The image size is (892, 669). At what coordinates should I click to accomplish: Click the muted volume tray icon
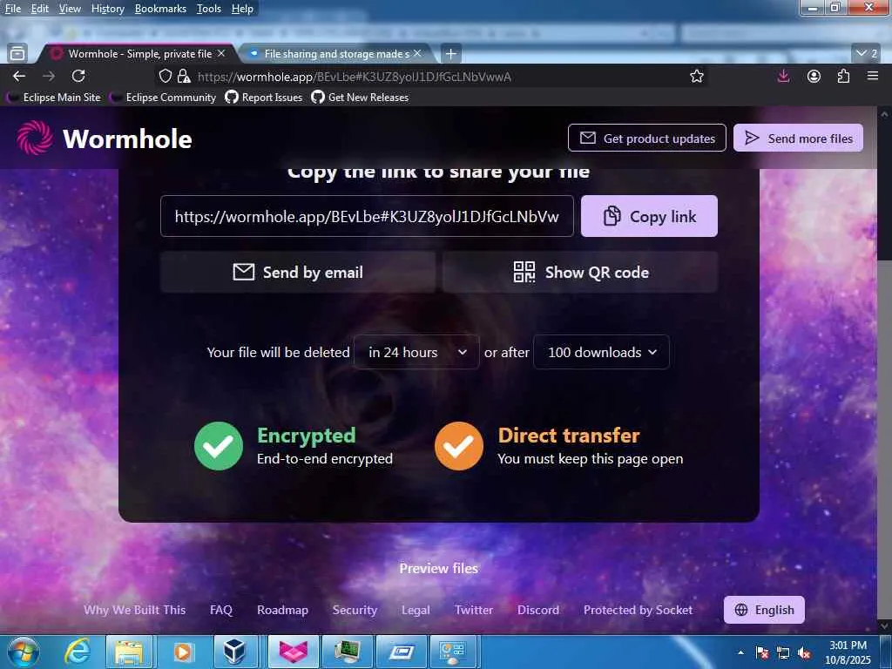pos(804,652)
